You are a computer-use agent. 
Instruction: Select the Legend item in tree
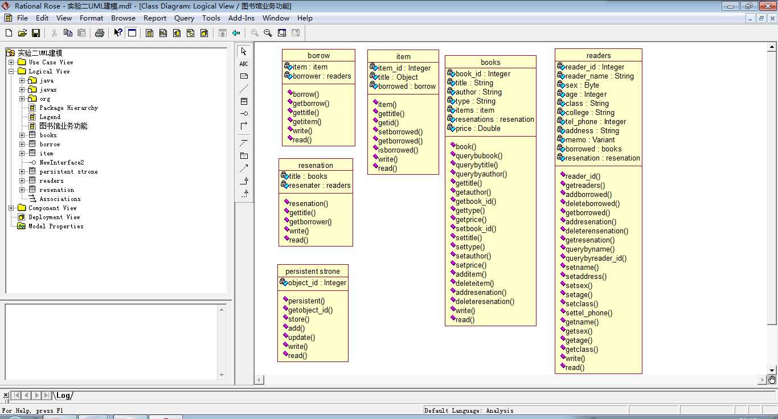point(50,117)
